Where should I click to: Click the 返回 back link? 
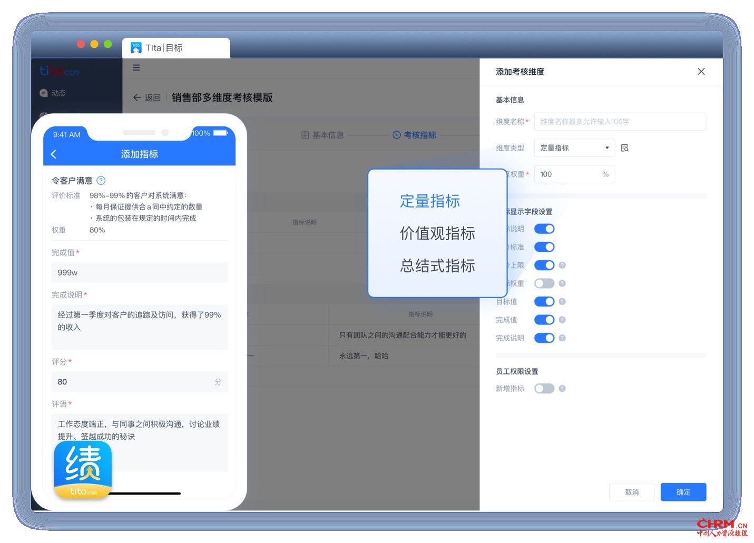tap(147, 97)
